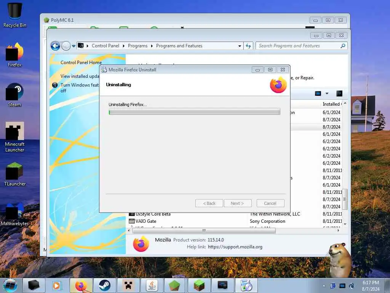Open the view options dropdown arrow
The height and width of the screenshot is (293, 390).
point(327,93)
